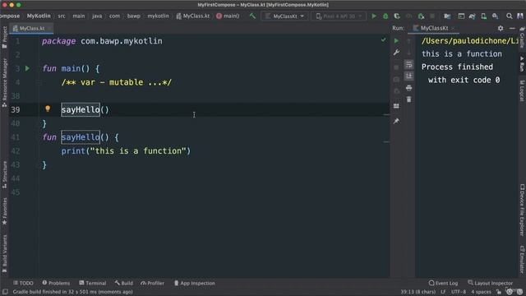The image size is (526, 296).
Task: Open the Favorites side tab
Action: click(4, 211)
